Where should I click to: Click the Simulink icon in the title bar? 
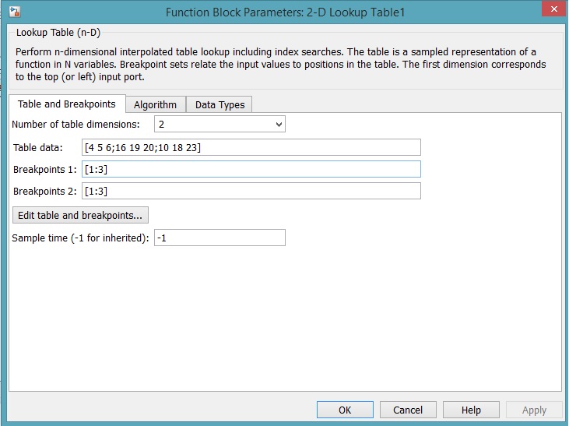(14, 12)
